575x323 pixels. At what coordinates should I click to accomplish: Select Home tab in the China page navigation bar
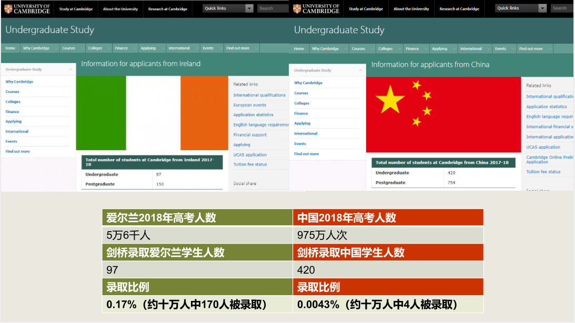299,48
